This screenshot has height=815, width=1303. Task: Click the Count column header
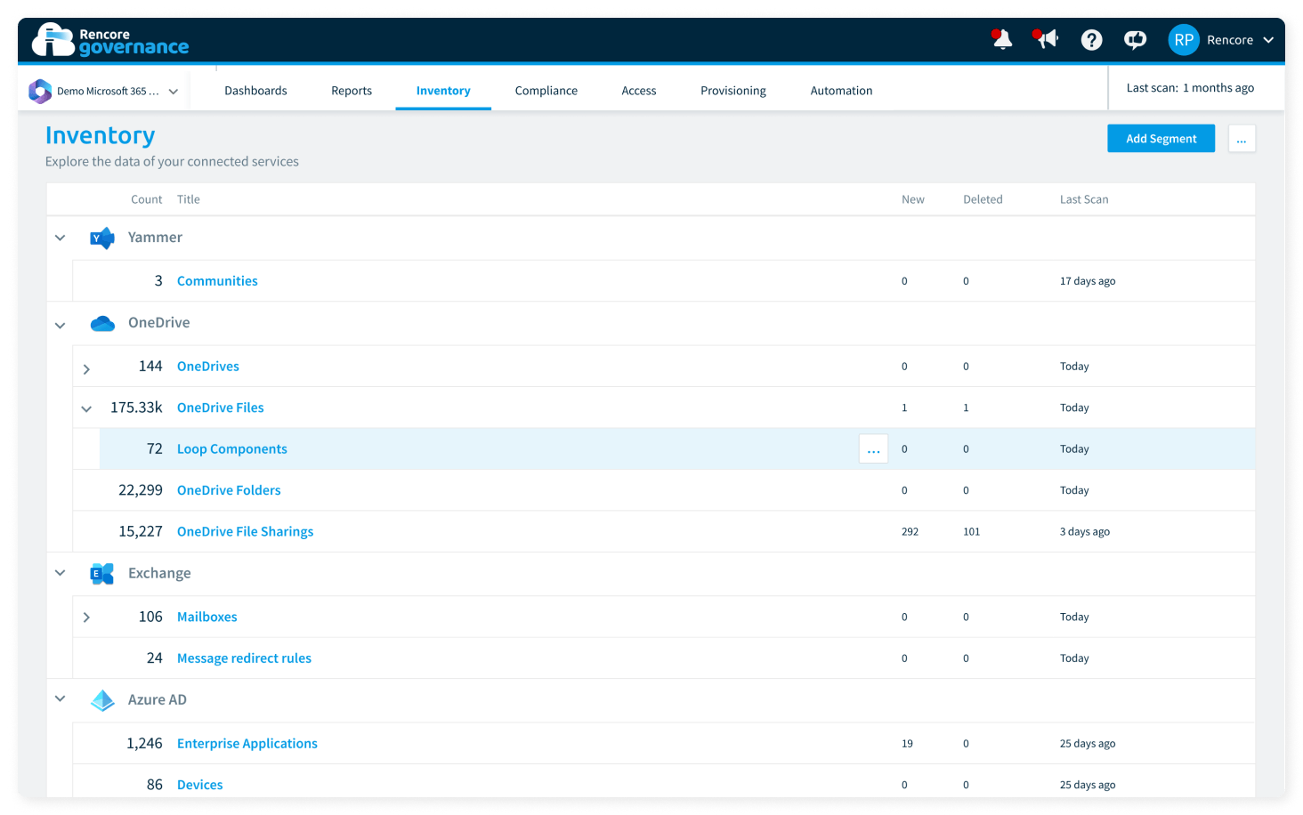coord(147,199)
